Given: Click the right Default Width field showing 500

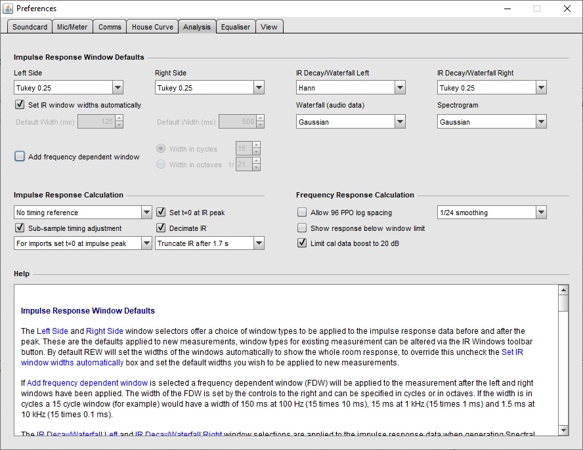Looking at the screenshot, I should pyautogui.click(x=238, y=121).
